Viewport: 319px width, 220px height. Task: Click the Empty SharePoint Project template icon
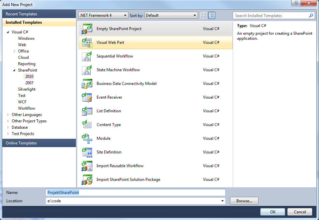click(x=87, y=29)
